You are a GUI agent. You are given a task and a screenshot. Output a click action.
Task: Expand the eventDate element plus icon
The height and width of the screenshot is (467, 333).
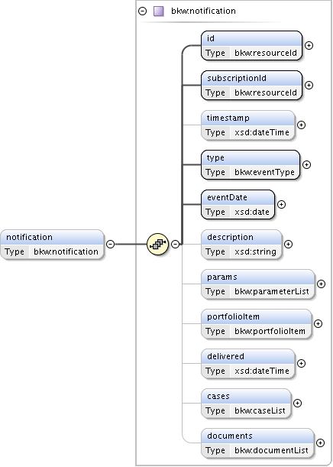click(281, 204)
